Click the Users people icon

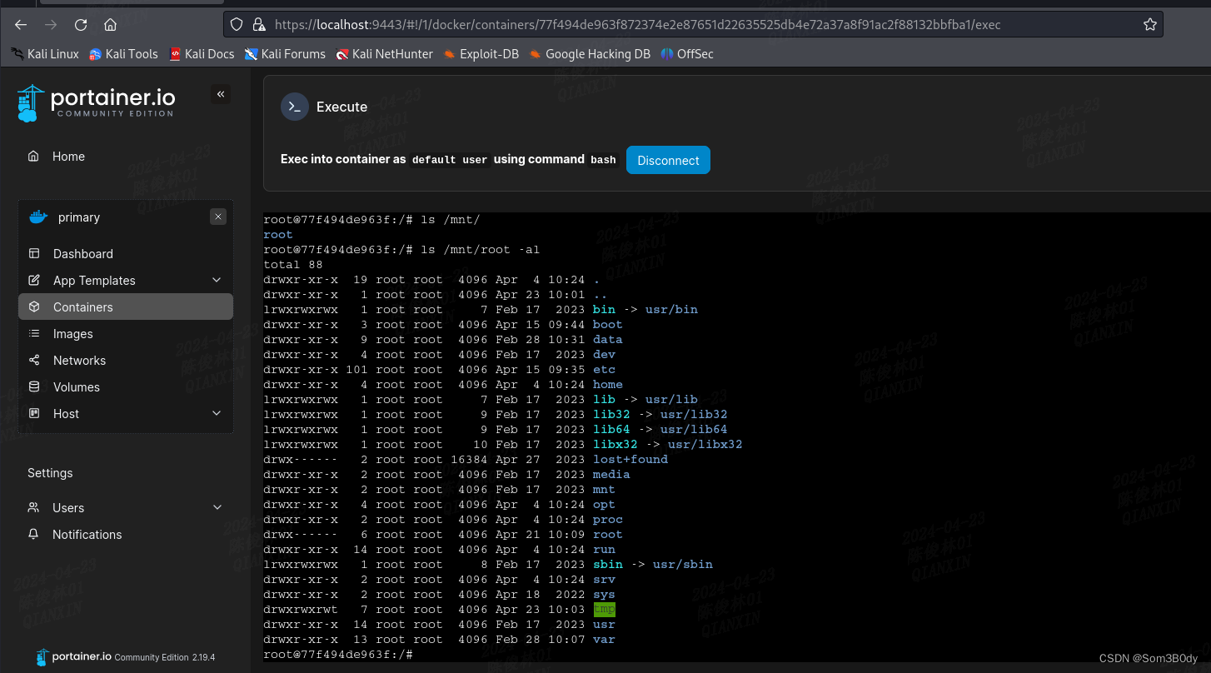coord(33,508)
